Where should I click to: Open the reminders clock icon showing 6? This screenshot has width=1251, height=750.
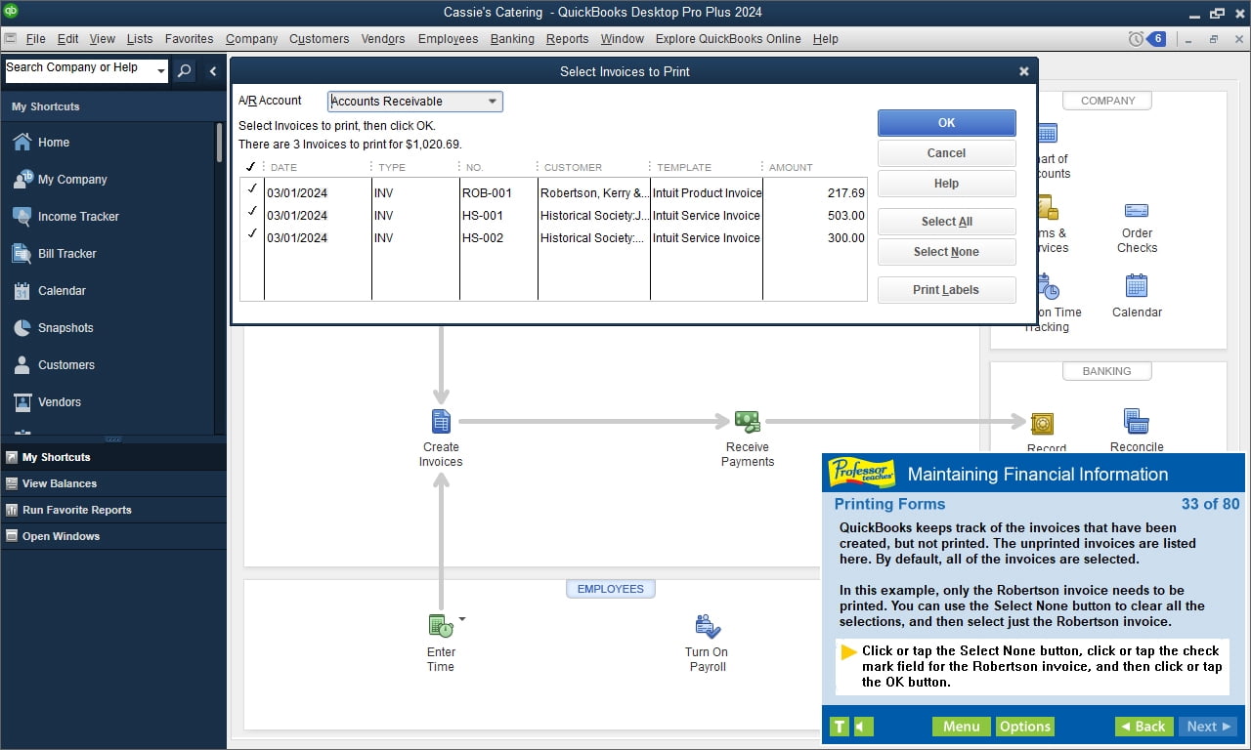pos(1146,39)
